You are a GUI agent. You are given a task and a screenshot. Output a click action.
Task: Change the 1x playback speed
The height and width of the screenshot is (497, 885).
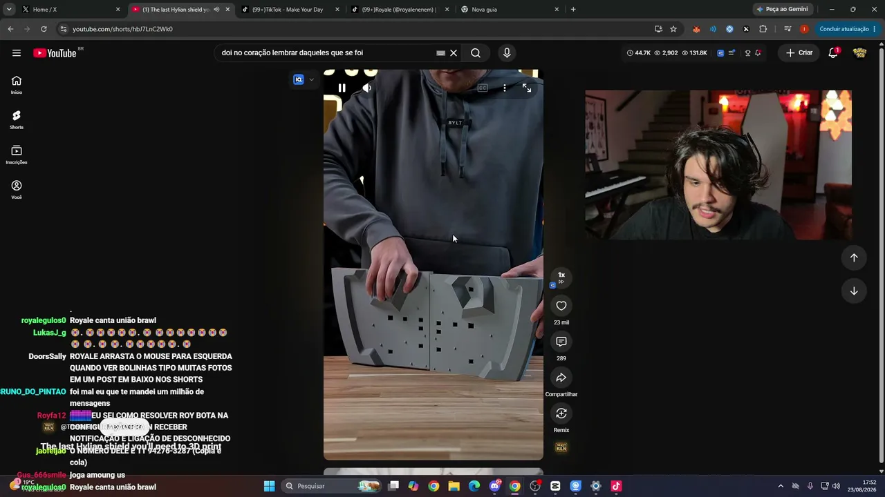pyautogui.click(x=561, y=277)
